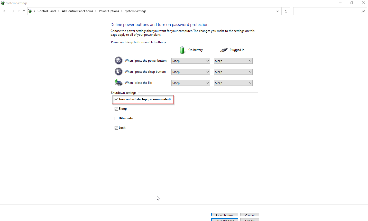
Task: Navigate to All Control Panel Items breadcrumb
Action: pyautogui.click(x=77, y=11)
